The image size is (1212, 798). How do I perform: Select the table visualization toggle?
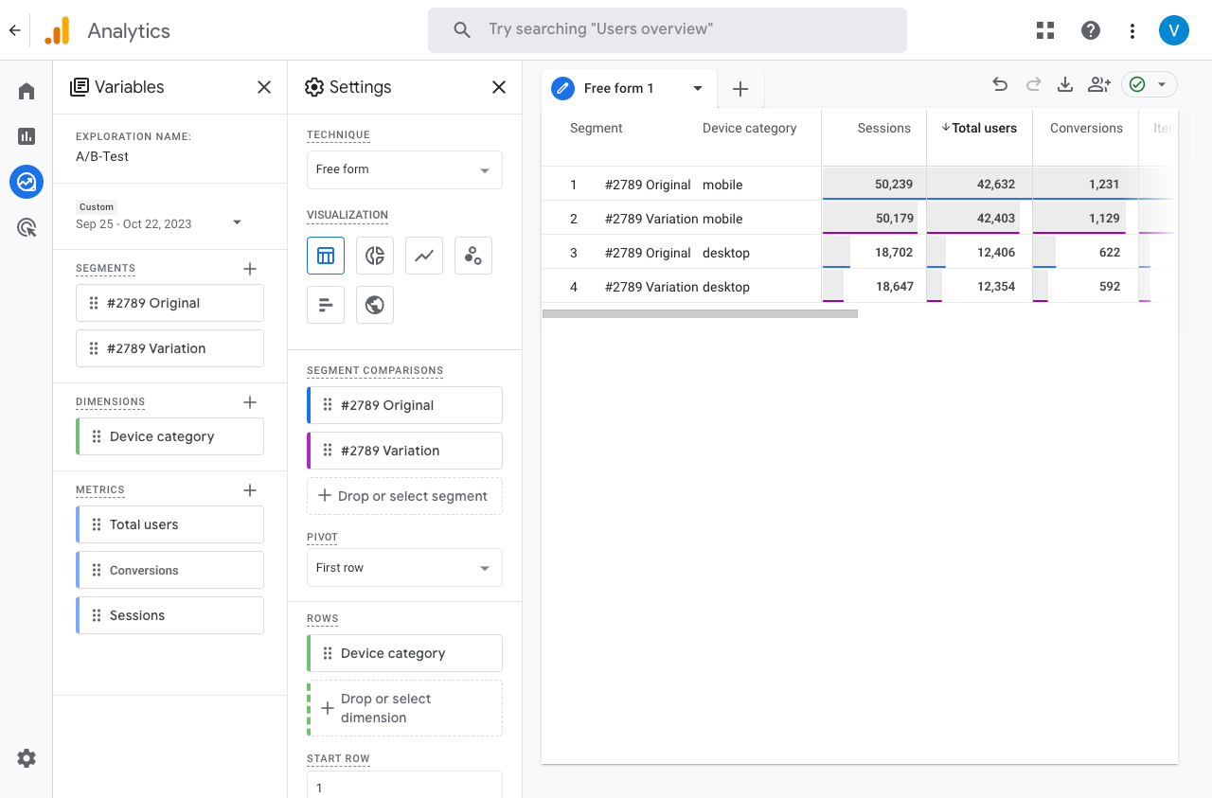coord(326,256)
